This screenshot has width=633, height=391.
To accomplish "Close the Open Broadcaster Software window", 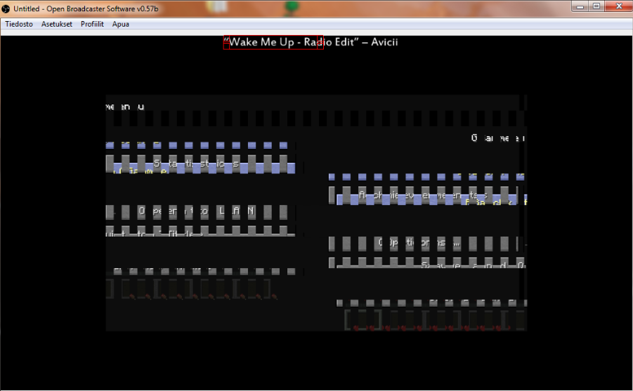I will pyautogui.click(x=618, y=6).
